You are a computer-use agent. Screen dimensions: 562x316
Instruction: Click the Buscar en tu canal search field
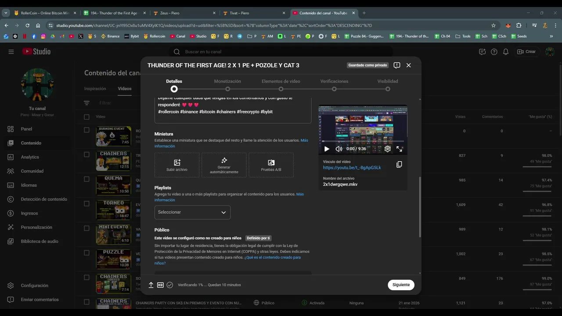pyautogui.click(x=281, y=52)
